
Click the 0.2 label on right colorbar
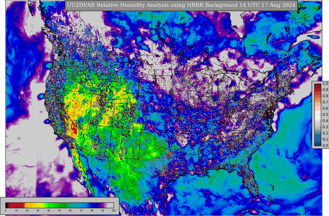(x=325, y=133)
